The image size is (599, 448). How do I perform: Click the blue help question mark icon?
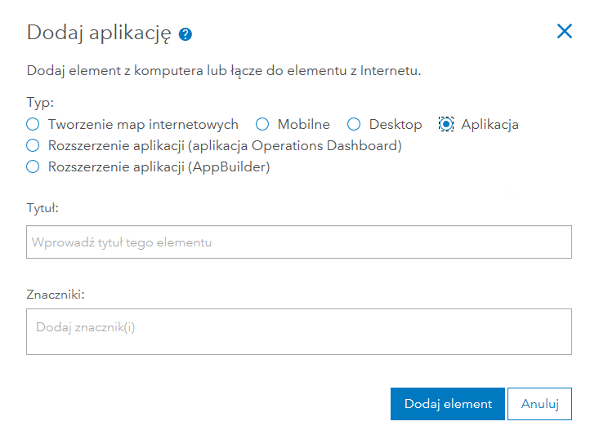[186, 34]
